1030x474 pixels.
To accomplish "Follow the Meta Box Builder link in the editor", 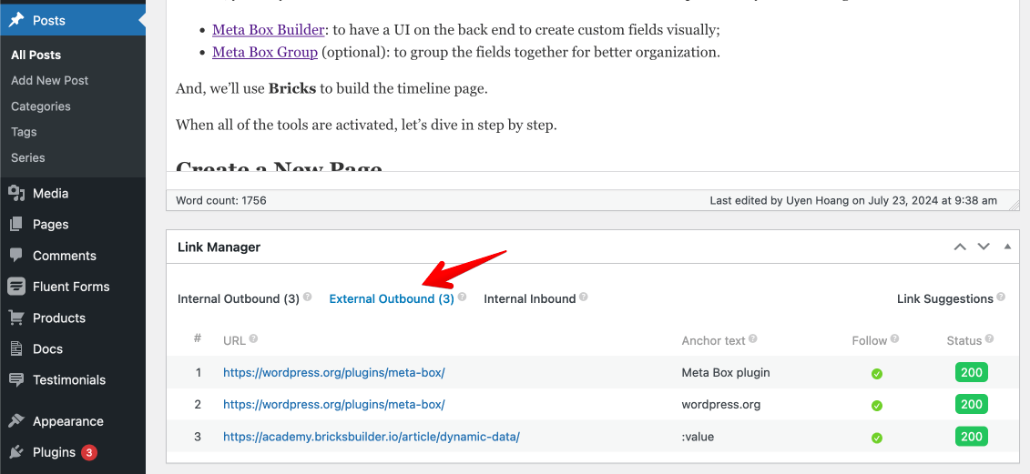I will (x=268, y=29).
